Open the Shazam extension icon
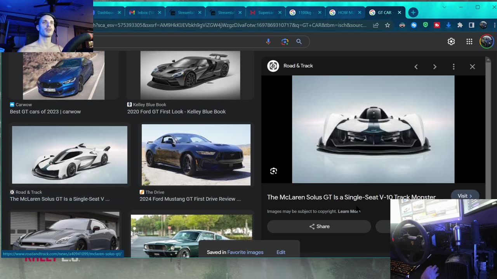The image size is (497, 279). (414, 25)
